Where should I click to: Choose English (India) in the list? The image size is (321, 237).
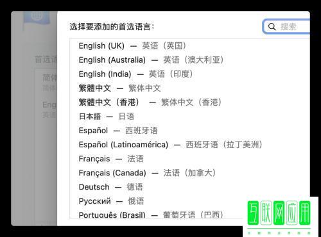(x=189, y=74)
